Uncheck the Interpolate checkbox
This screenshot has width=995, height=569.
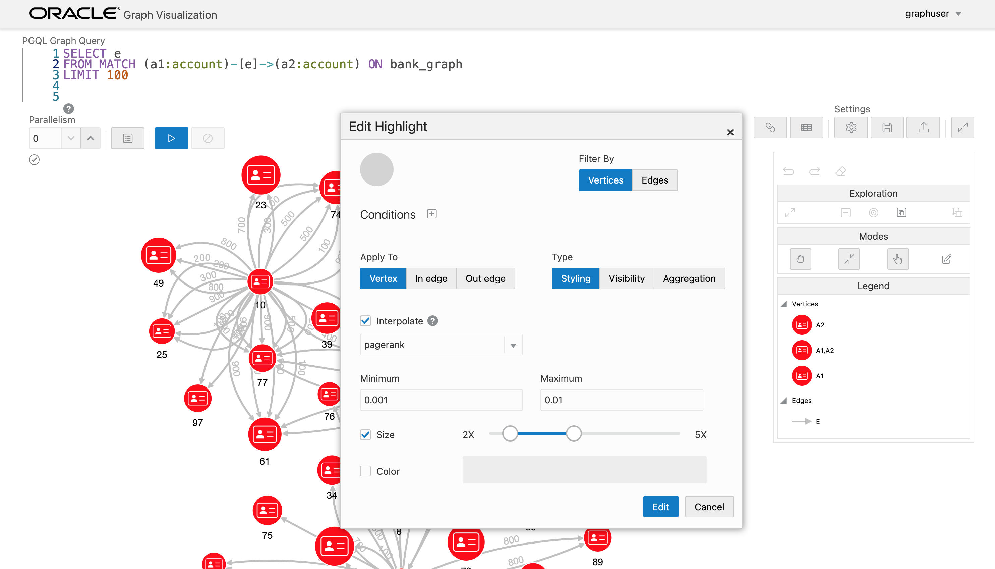(x=365, y=321)
